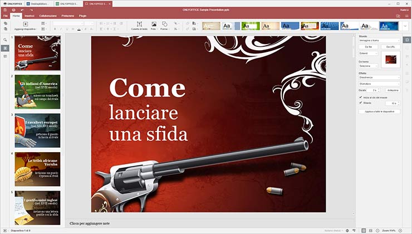Switch to the Inserisci tab
This screenshot has width=412, height=234.
pos(30,16)
